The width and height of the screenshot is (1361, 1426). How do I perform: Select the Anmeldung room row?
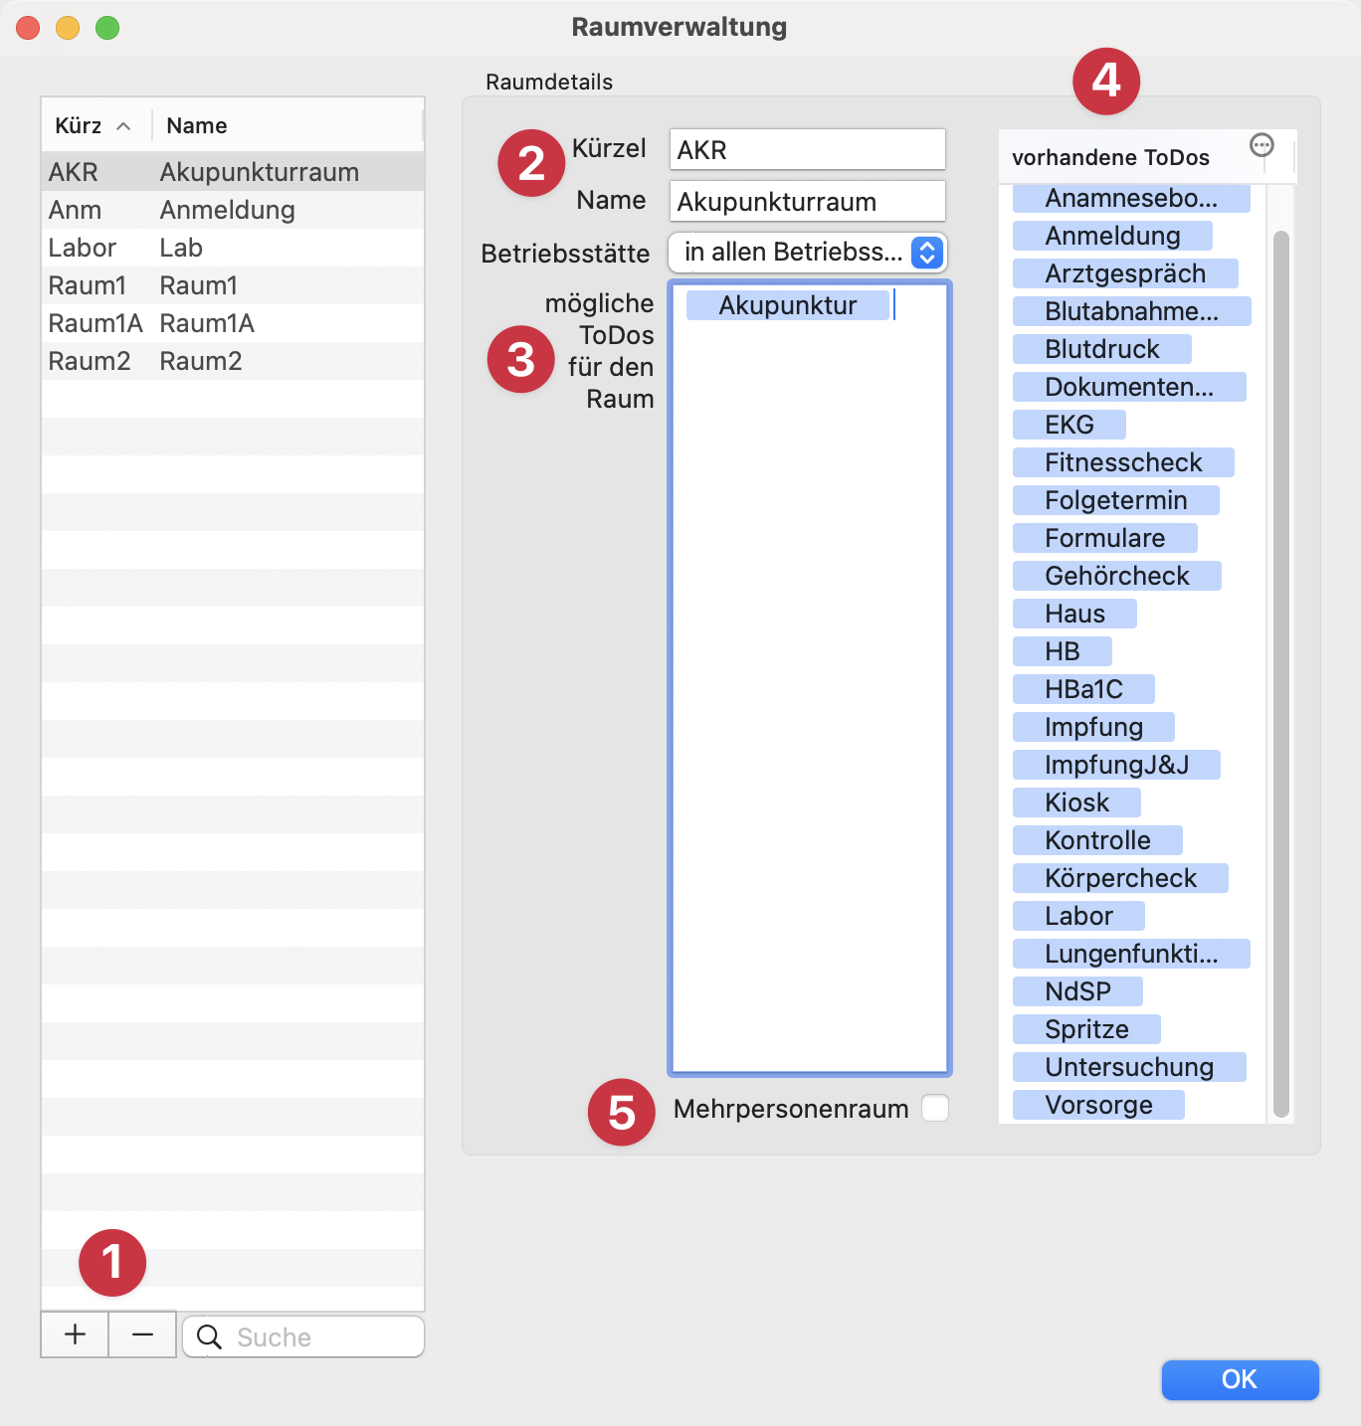coord(233,210)
